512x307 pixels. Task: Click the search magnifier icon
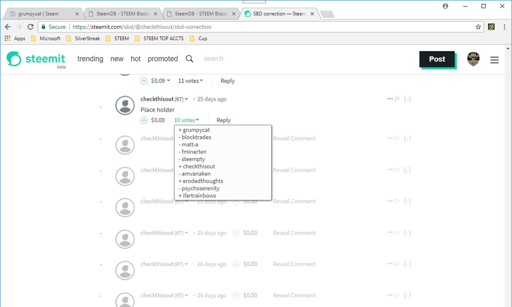coord(189,59)
